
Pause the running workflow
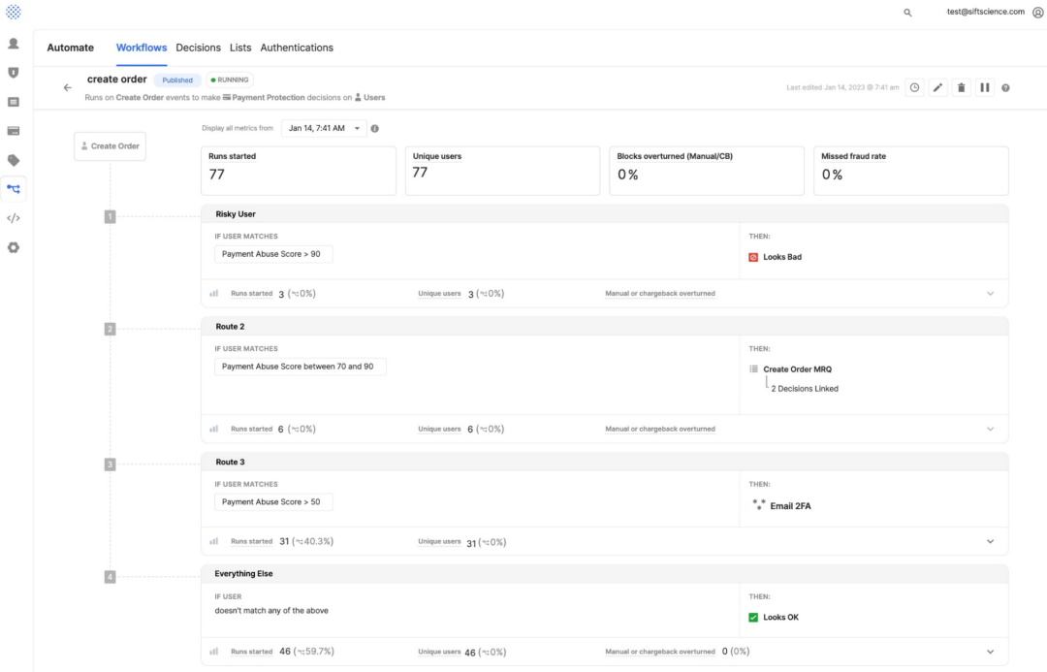tap(984, 87)
